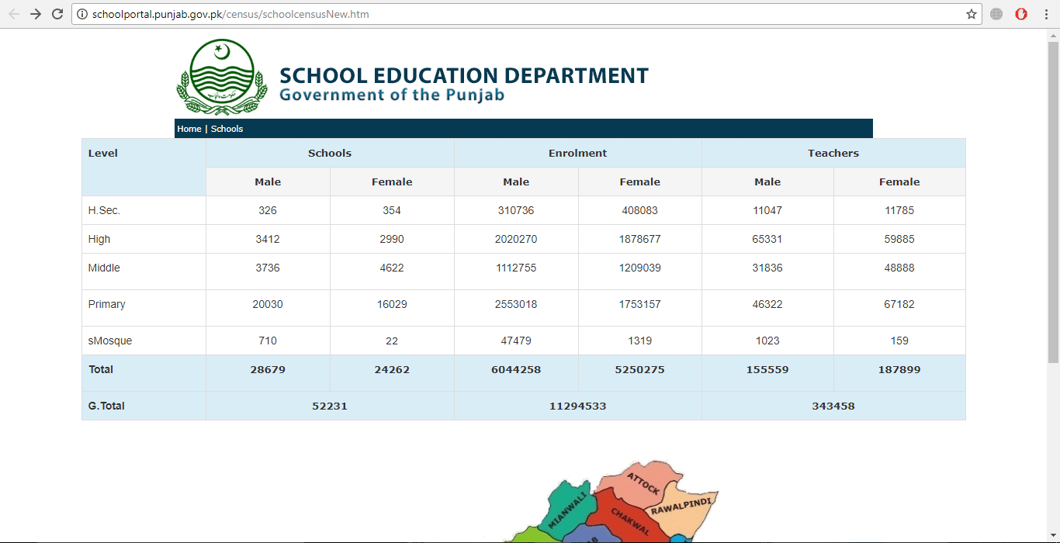Viewport: 1060px width, 543px height.
Task: Click High male schools value 3412
Action: tap(268, 239)
